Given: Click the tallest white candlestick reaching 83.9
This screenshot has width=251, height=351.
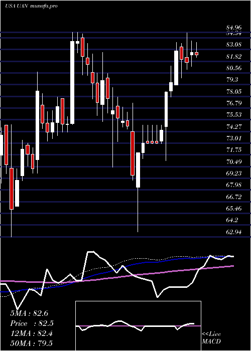Looking at the screenshot, I should [x=72, y=82].
